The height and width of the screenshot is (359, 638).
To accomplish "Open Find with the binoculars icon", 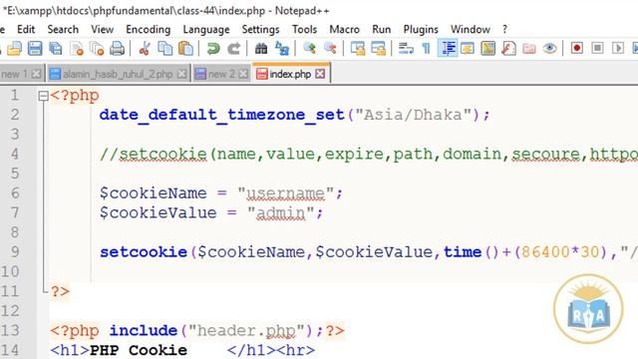I will [x=261, y=49].
